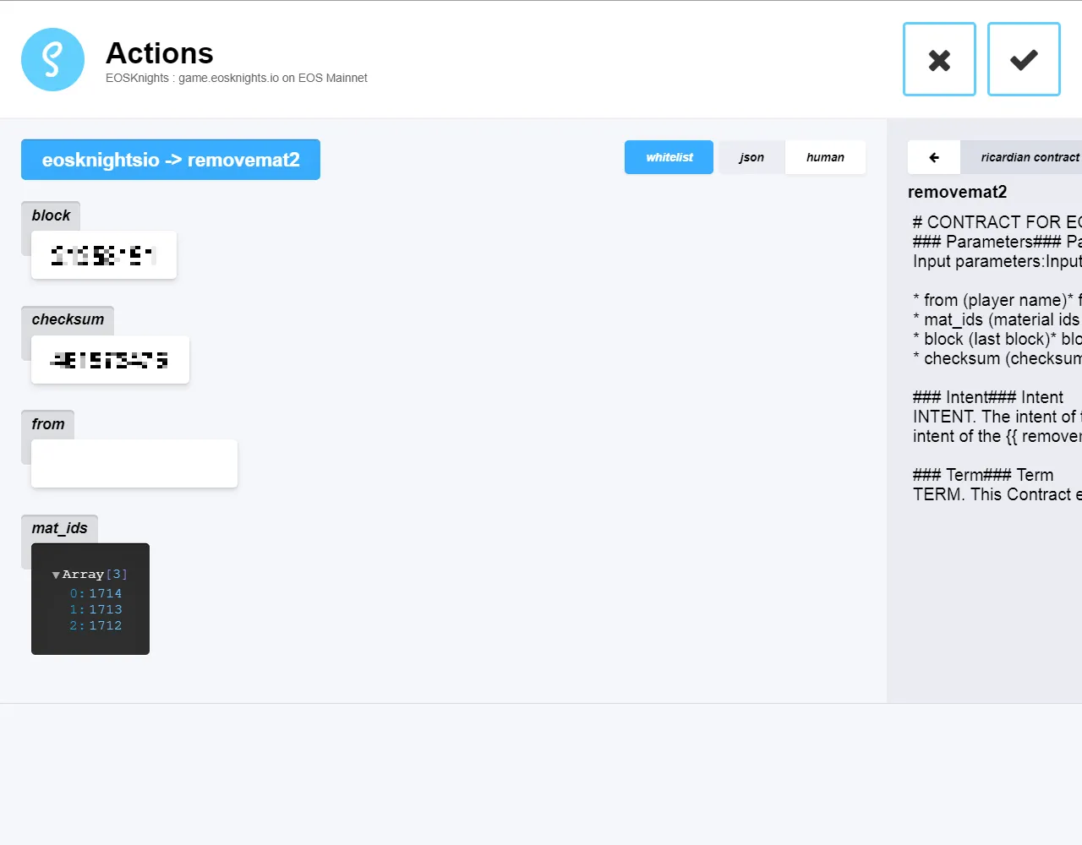Click the from label
1082x845 pixels.
pos(48,424)
